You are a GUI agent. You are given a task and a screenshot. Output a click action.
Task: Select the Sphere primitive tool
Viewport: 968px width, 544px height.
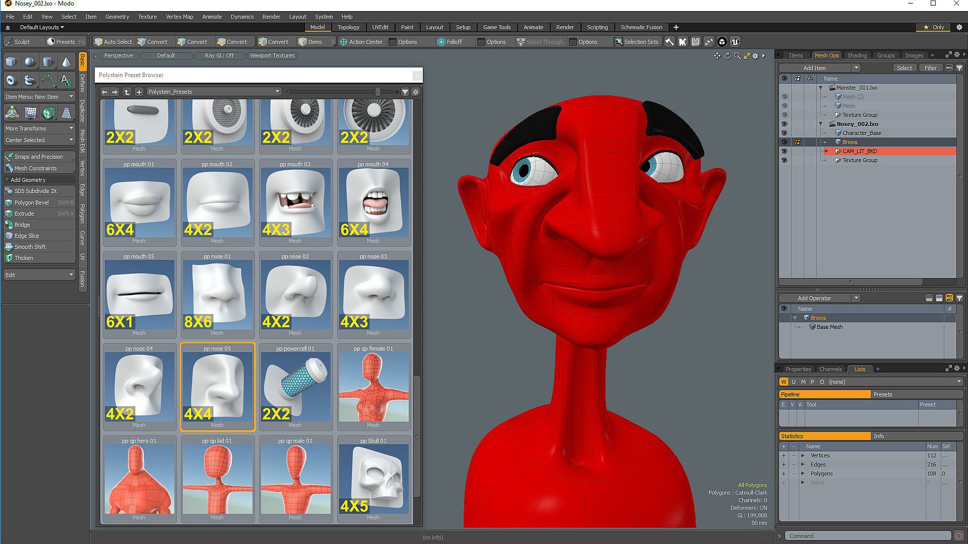pyautogui.click(x=30, y=62)
